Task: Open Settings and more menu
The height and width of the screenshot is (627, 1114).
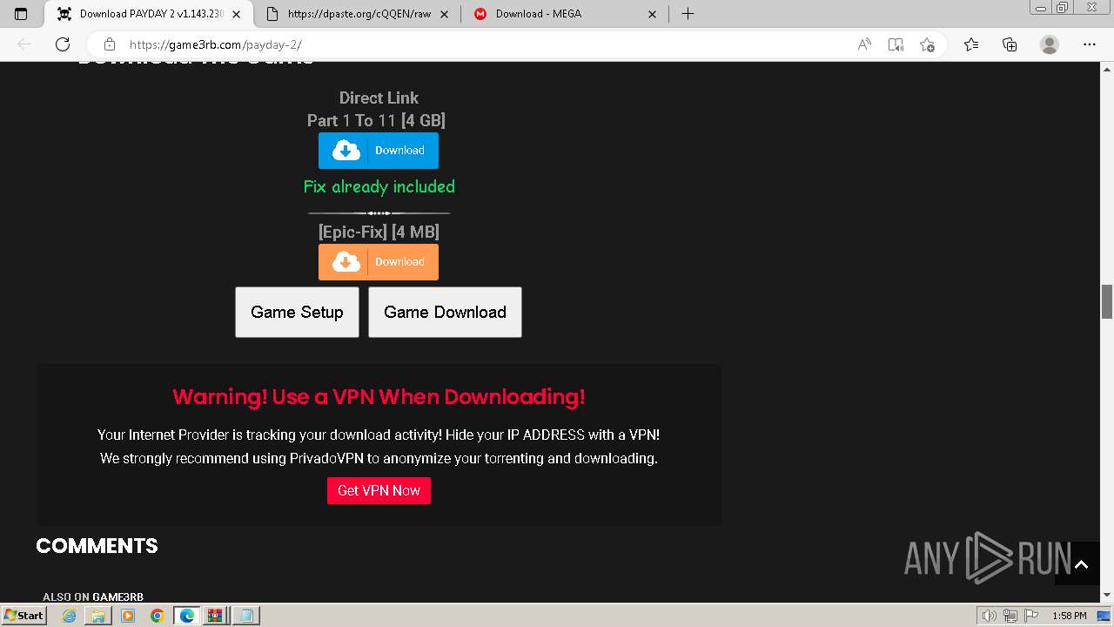Action: [1090, 44]
